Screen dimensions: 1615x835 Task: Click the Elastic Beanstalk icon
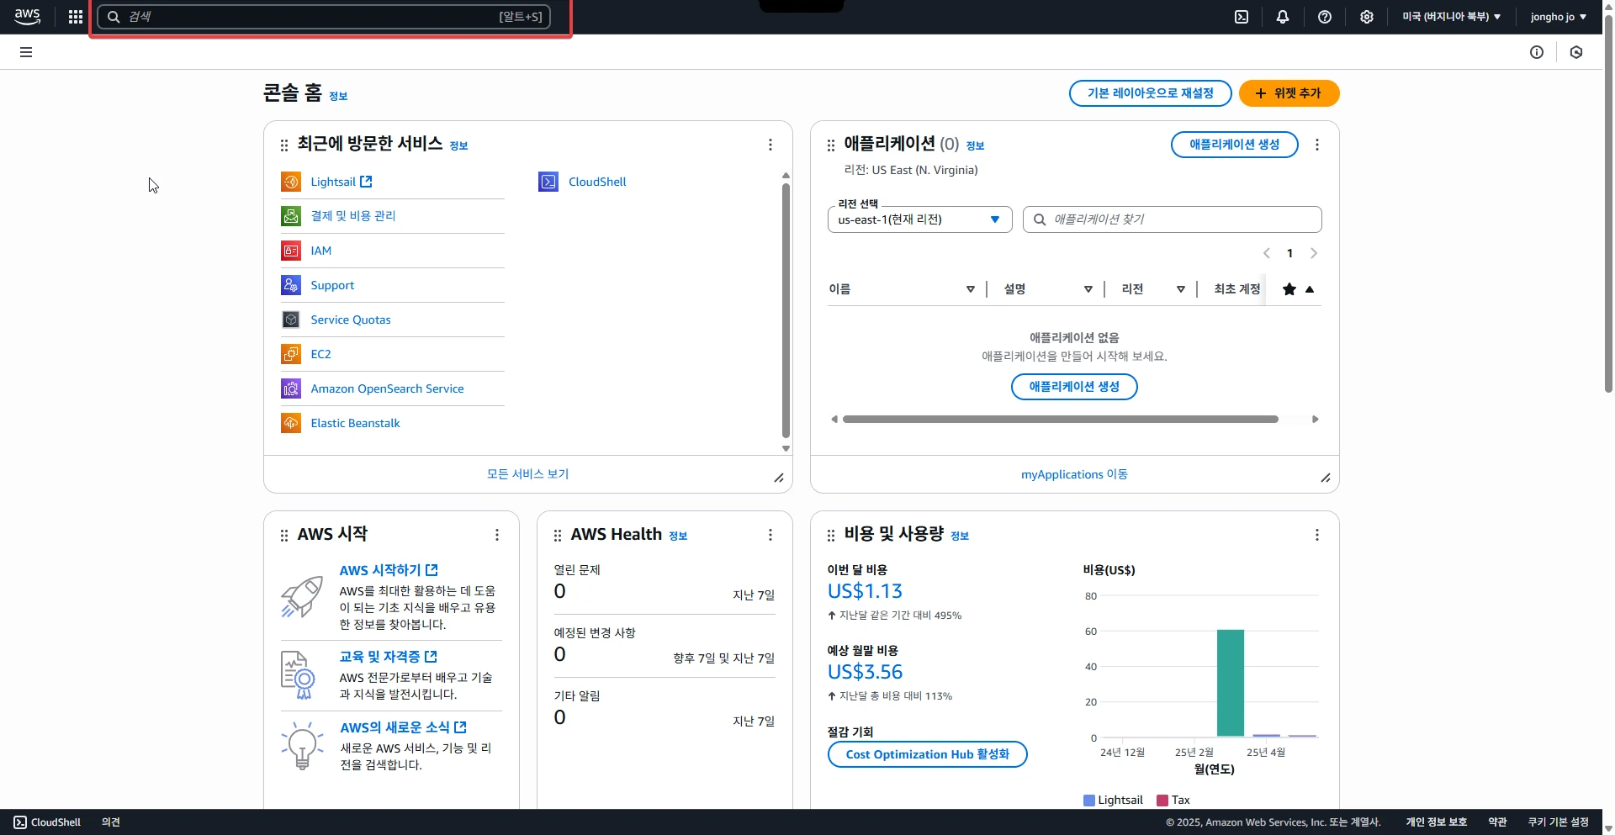pos(291,423)
